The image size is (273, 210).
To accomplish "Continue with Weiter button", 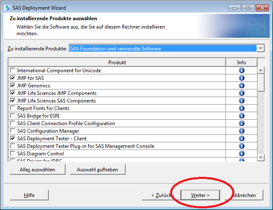I will (200, 195).
